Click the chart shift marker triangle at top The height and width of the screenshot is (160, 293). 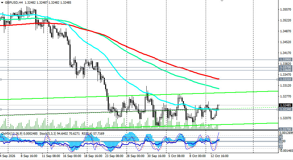pyautogui.click(x=222, y=1)
